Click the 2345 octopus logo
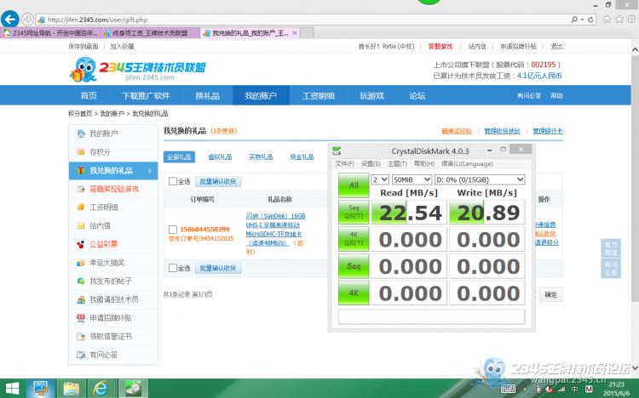 83,69
